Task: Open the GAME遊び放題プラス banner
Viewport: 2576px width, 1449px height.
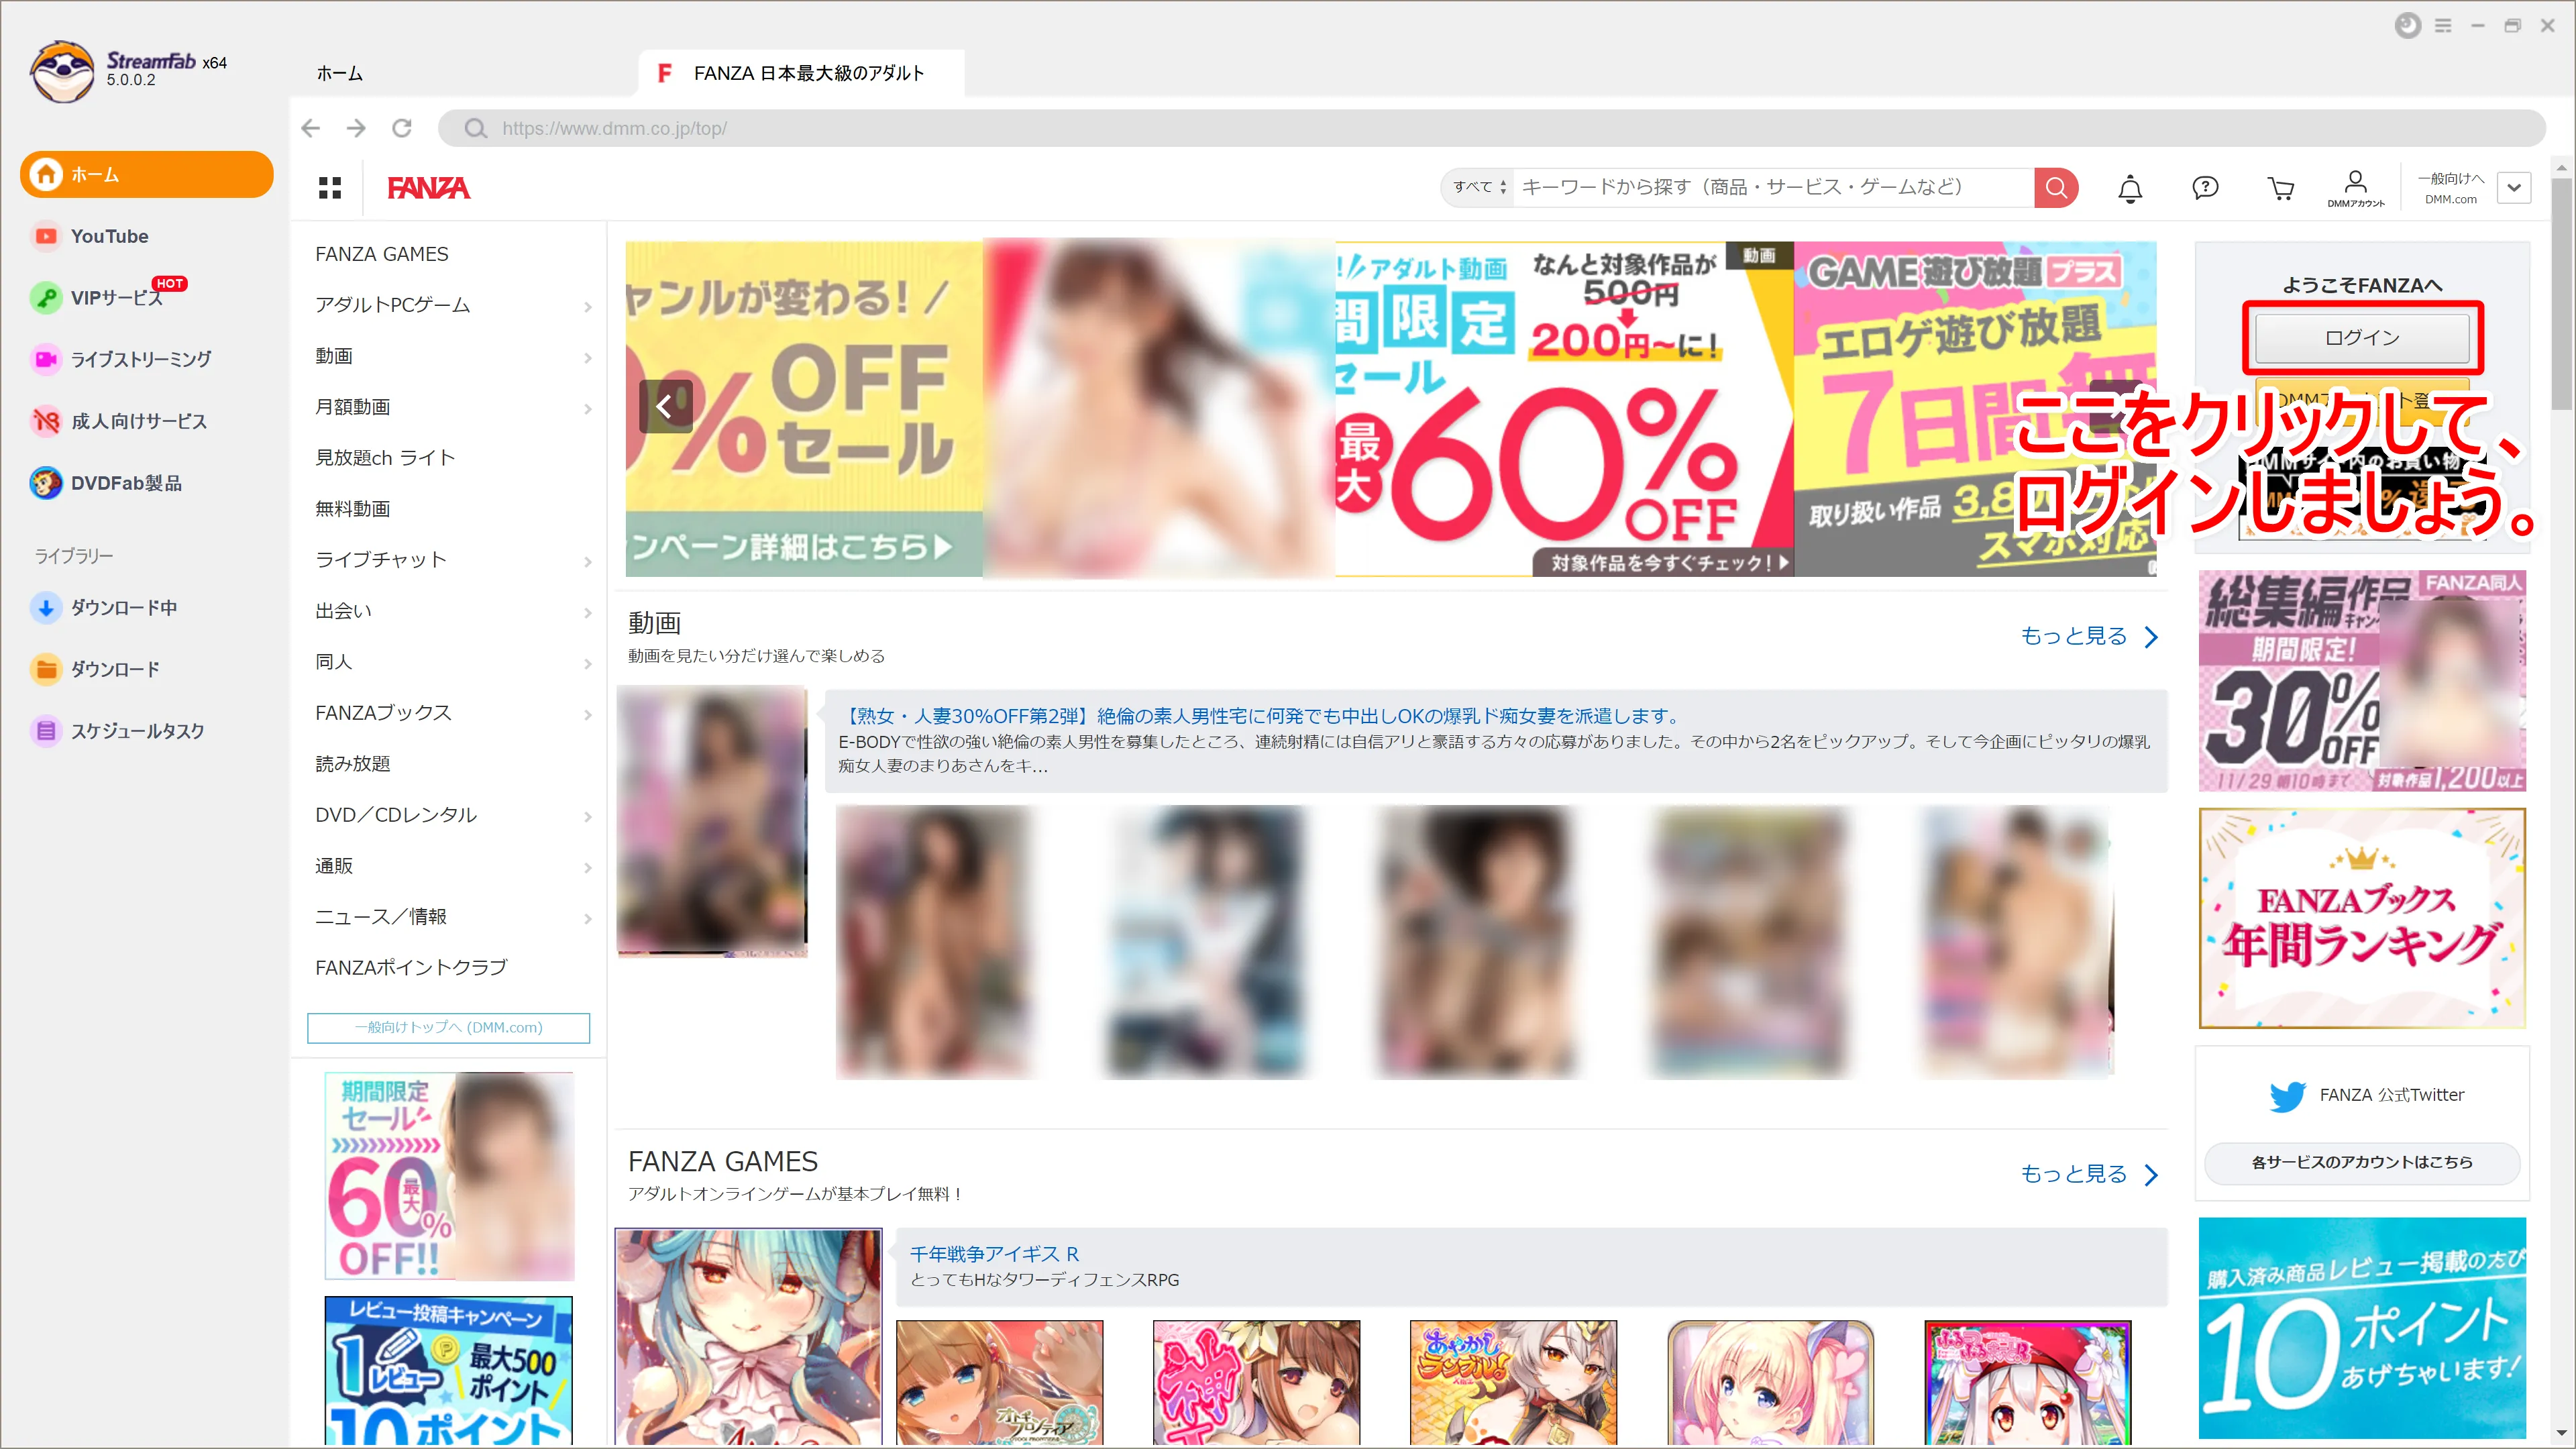Action: tap(1975, 409)
